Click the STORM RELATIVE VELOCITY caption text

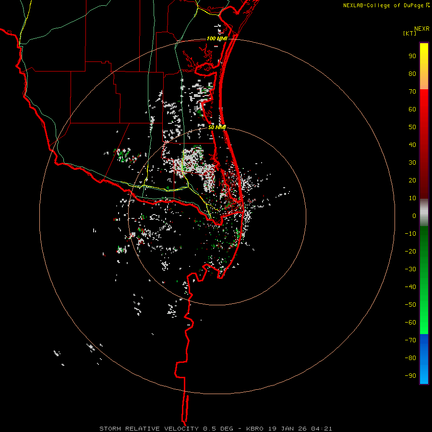tap(149, 429)
